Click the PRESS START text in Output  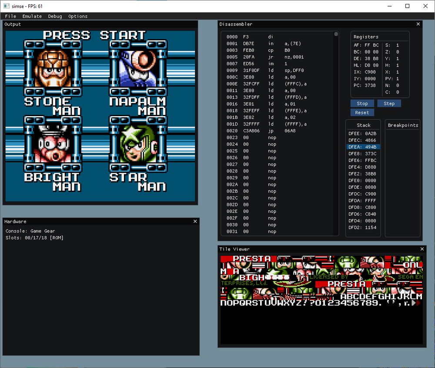(94, 35)
